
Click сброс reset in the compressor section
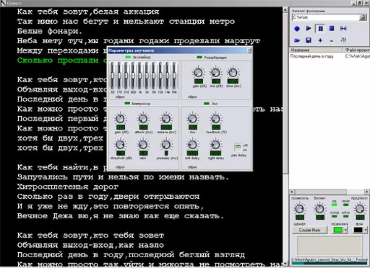point(120,167)
